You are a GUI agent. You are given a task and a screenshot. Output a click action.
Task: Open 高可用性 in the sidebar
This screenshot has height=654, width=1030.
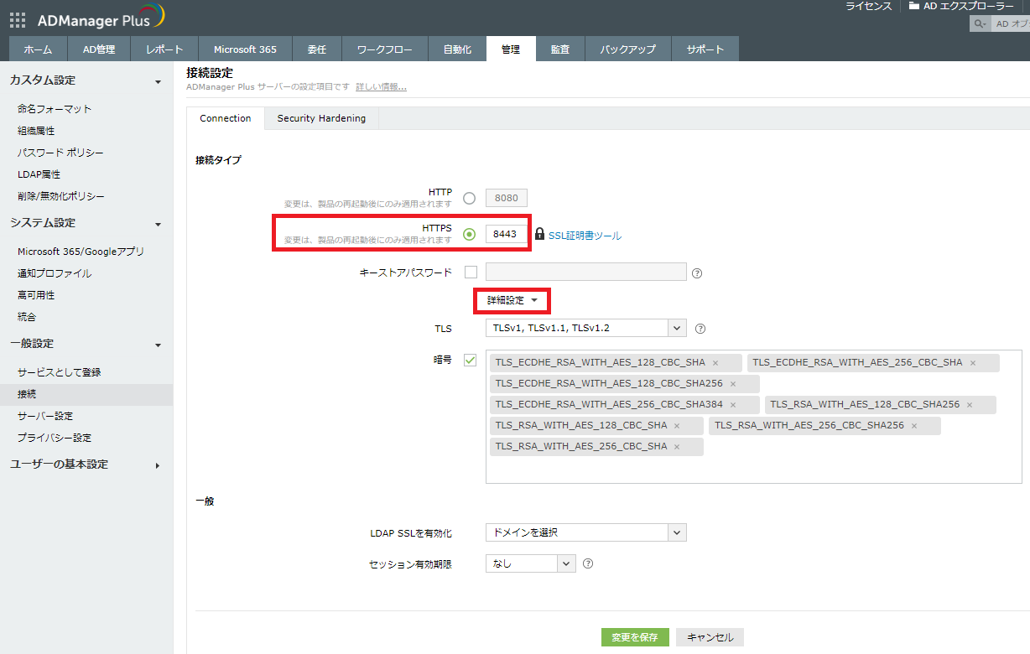35,295
